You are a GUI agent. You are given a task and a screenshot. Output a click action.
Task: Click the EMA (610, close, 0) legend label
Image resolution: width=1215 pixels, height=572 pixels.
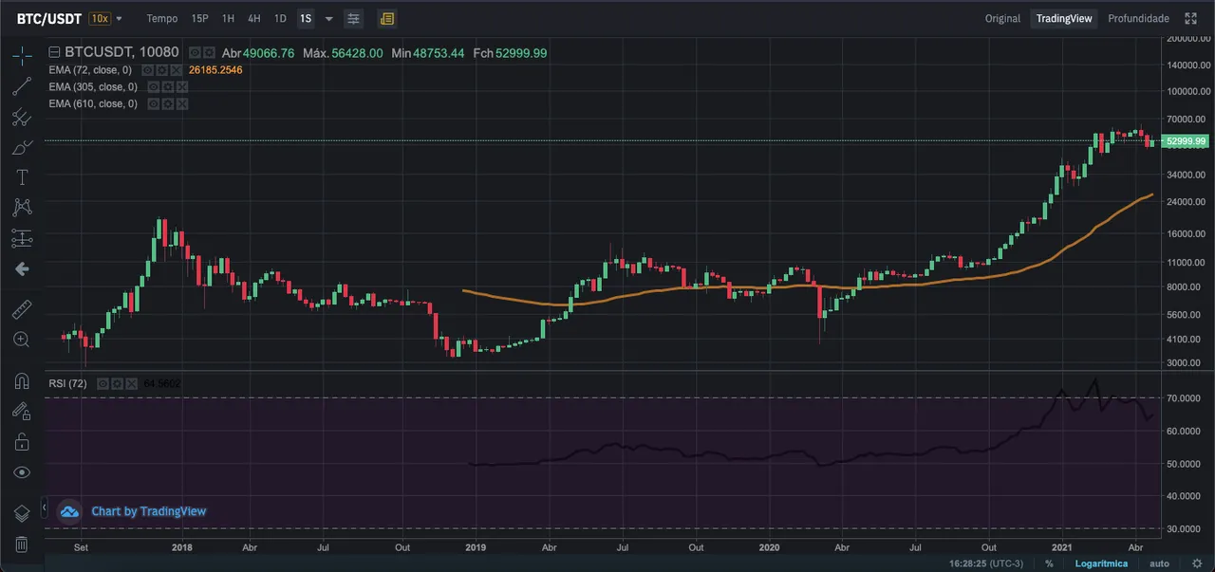pos(92,103)
